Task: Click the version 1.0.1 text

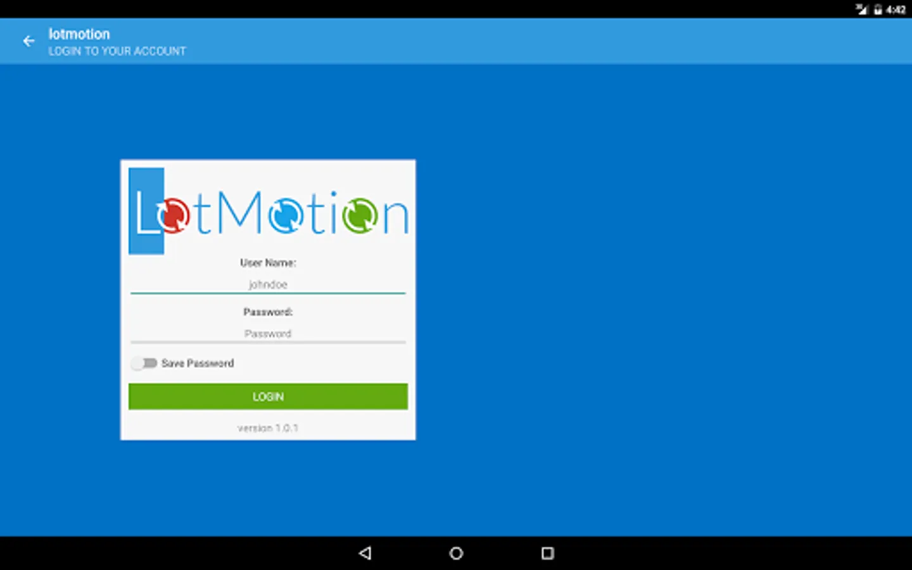Action: point(268,428)
